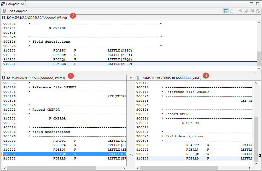
Task: Close the Compare tab
Action: point(22,4)
